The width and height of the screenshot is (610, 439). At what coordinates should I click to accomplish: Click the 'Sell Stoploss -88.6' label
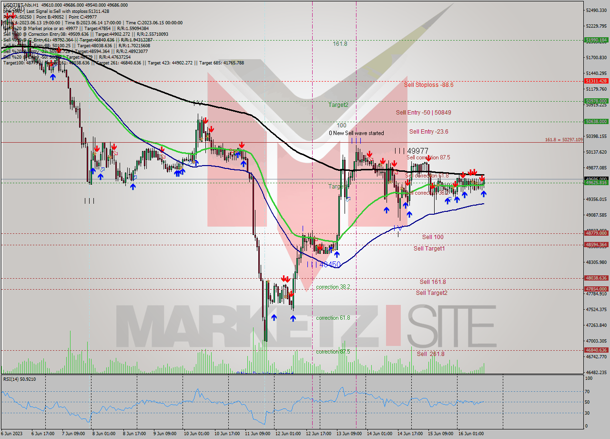[428, 85]
